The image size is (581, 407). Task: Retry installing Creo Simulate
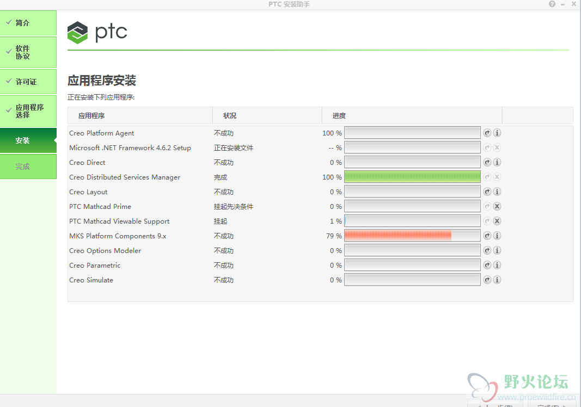click(487, 280)
